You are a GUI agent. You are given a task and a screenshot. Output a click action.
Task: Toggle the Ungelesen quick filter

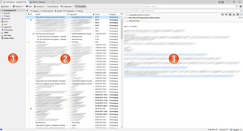(x=35, y=11)
